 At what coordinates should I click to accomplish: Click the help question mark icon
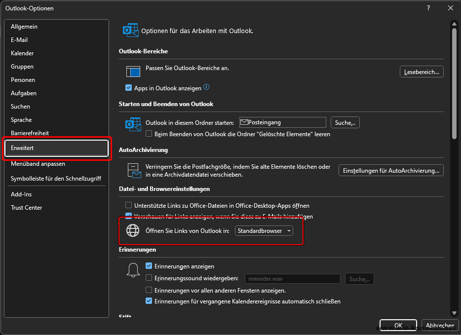tap(428, 8)
